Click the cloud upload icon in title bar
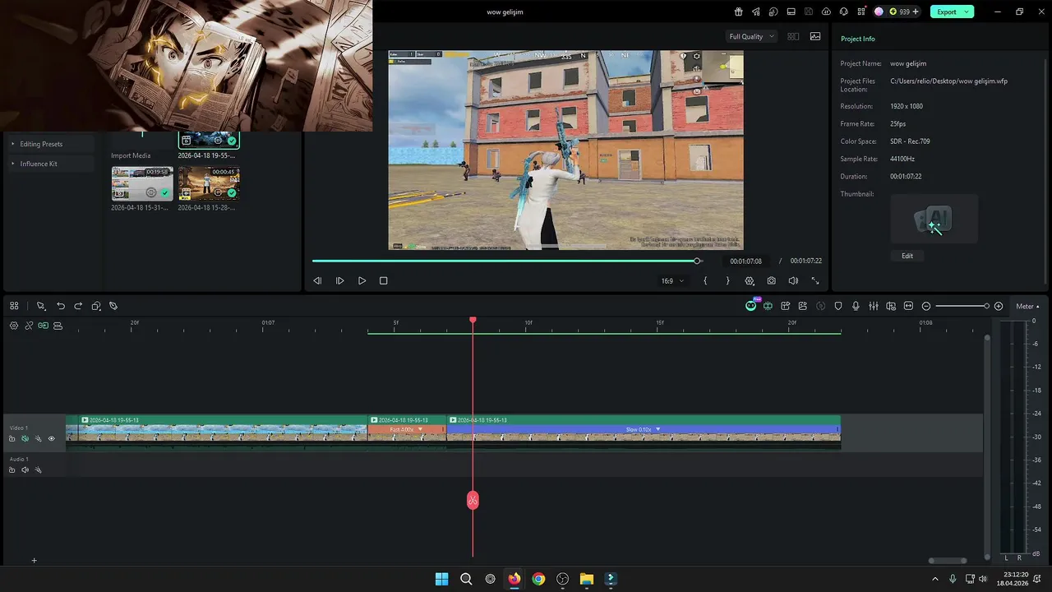Viewport: 1052px width, 592px height. click(826, 12)
